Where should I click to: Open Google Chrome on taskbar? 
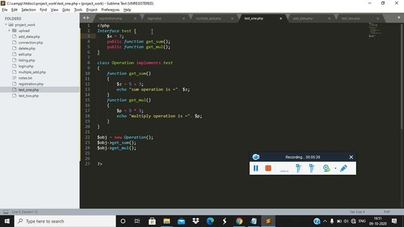(x=239, y=221)
